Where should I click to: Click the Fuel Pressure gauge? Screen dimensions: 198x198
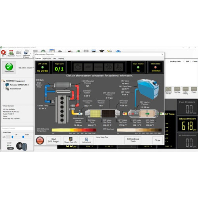[x=187, y=107]
